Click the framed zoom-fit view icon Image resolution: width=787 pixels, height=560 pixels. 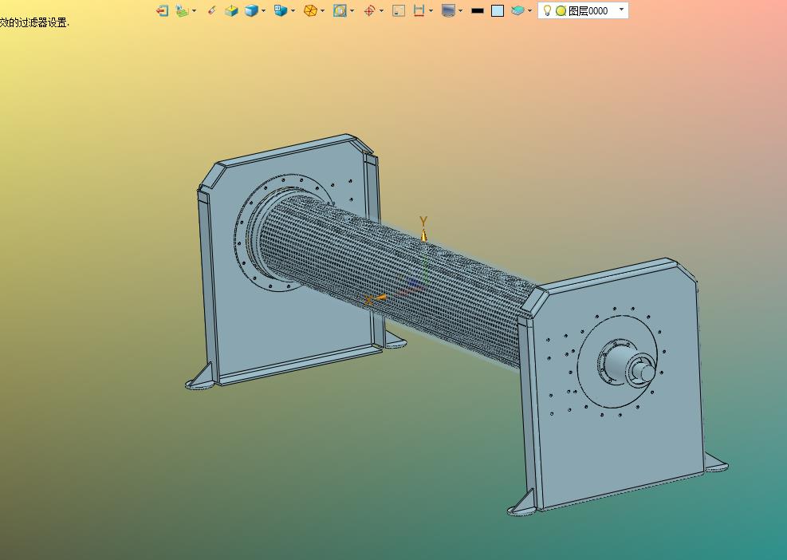(x=340, y=10)
